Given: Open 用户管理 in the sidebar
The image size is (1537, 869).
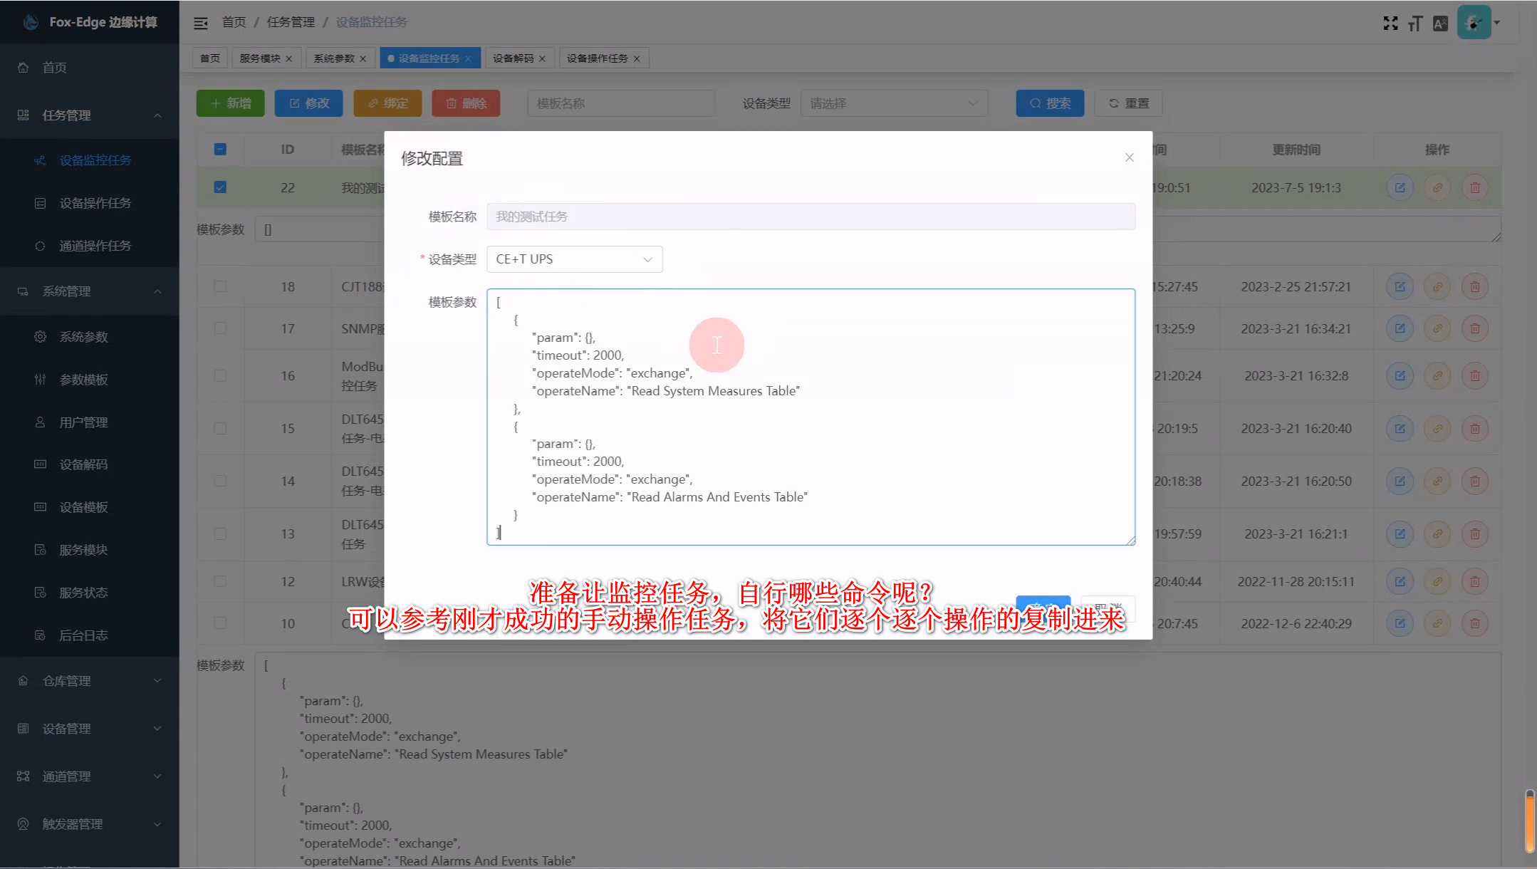Looking at the screenshot, I should [x=83, y=422].
